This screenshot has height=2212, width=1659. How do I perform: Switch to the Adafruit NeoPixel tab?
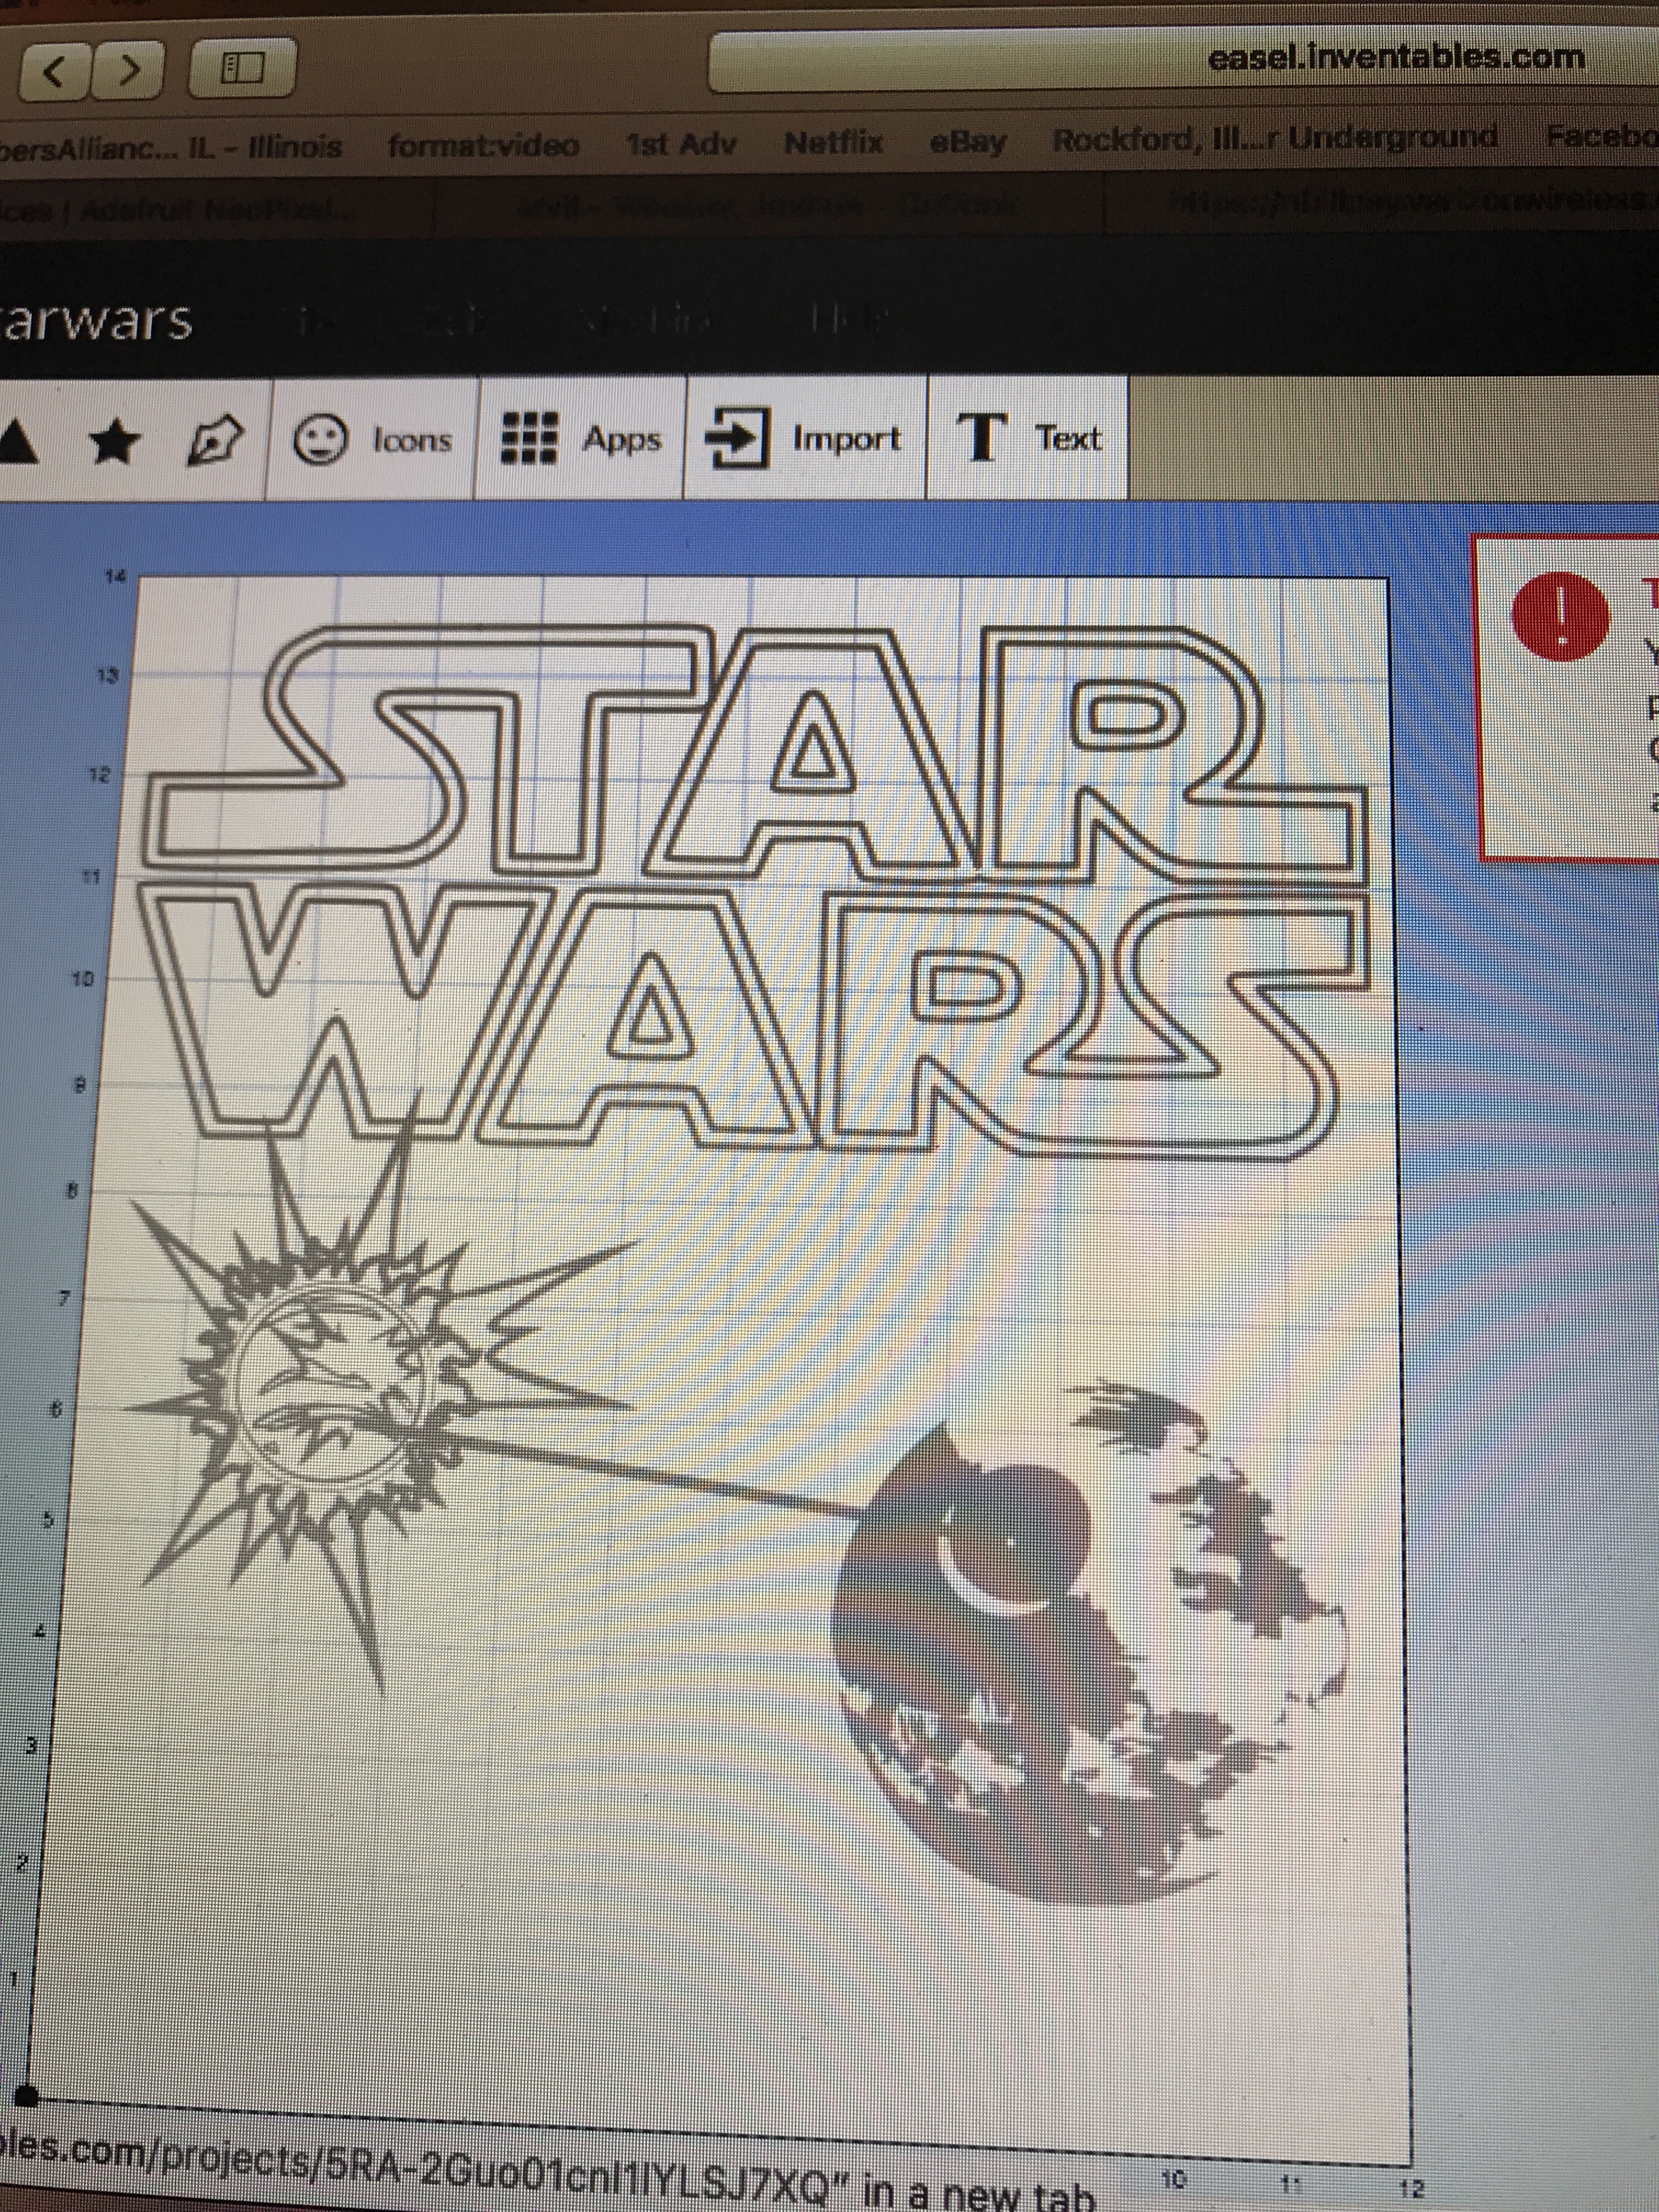200,210
